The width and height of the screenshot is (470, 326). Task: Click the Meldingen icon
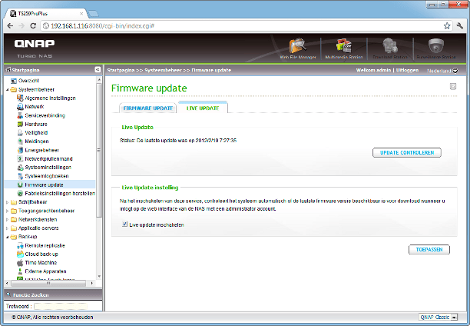pos(20,141)
